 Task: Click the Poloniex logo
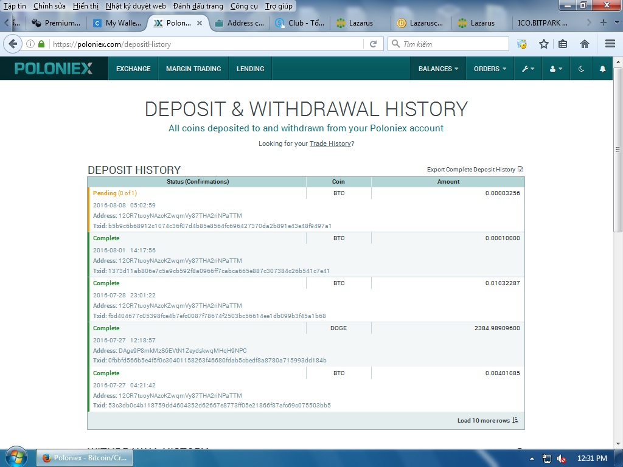(54, 68)
